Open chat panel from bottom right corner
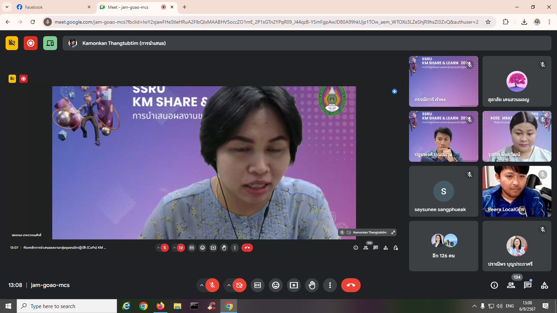The width and height of the screenshot is (557, 313). pyautogui.click(x=528, y=285)
